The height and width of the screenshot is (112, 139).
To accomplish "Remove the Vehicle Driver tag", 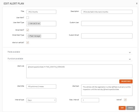I will click(x=29, y=23).
